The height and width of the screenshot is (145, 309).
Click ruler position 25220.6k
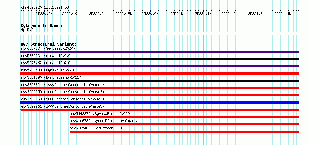coord(71,14)
